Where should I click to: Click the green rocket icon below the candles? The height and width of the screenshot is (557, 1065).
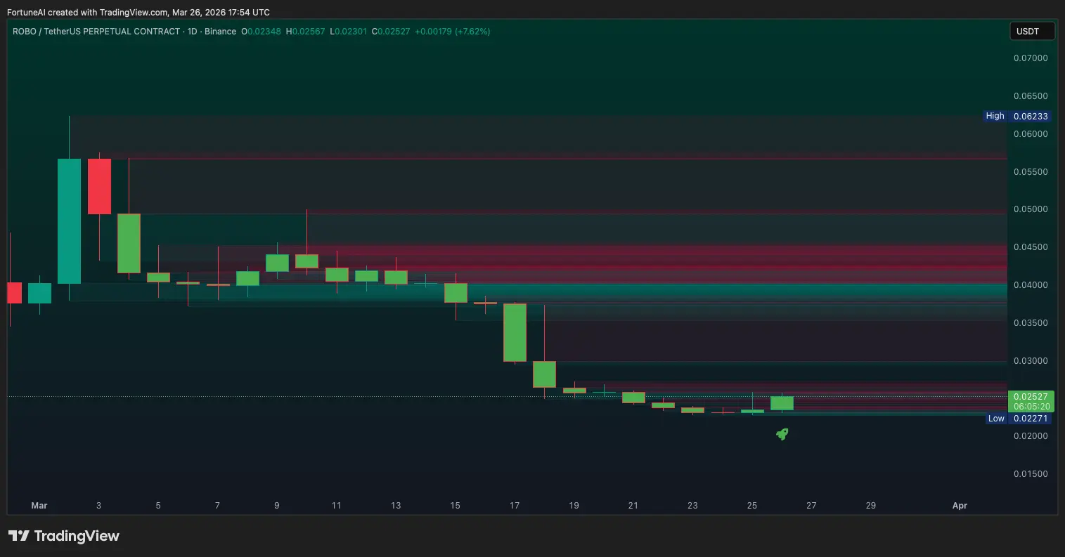pyautogui.click(x=782, y=435)
